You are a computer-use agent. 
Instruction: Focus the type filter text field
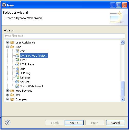[x=65, y=36]
